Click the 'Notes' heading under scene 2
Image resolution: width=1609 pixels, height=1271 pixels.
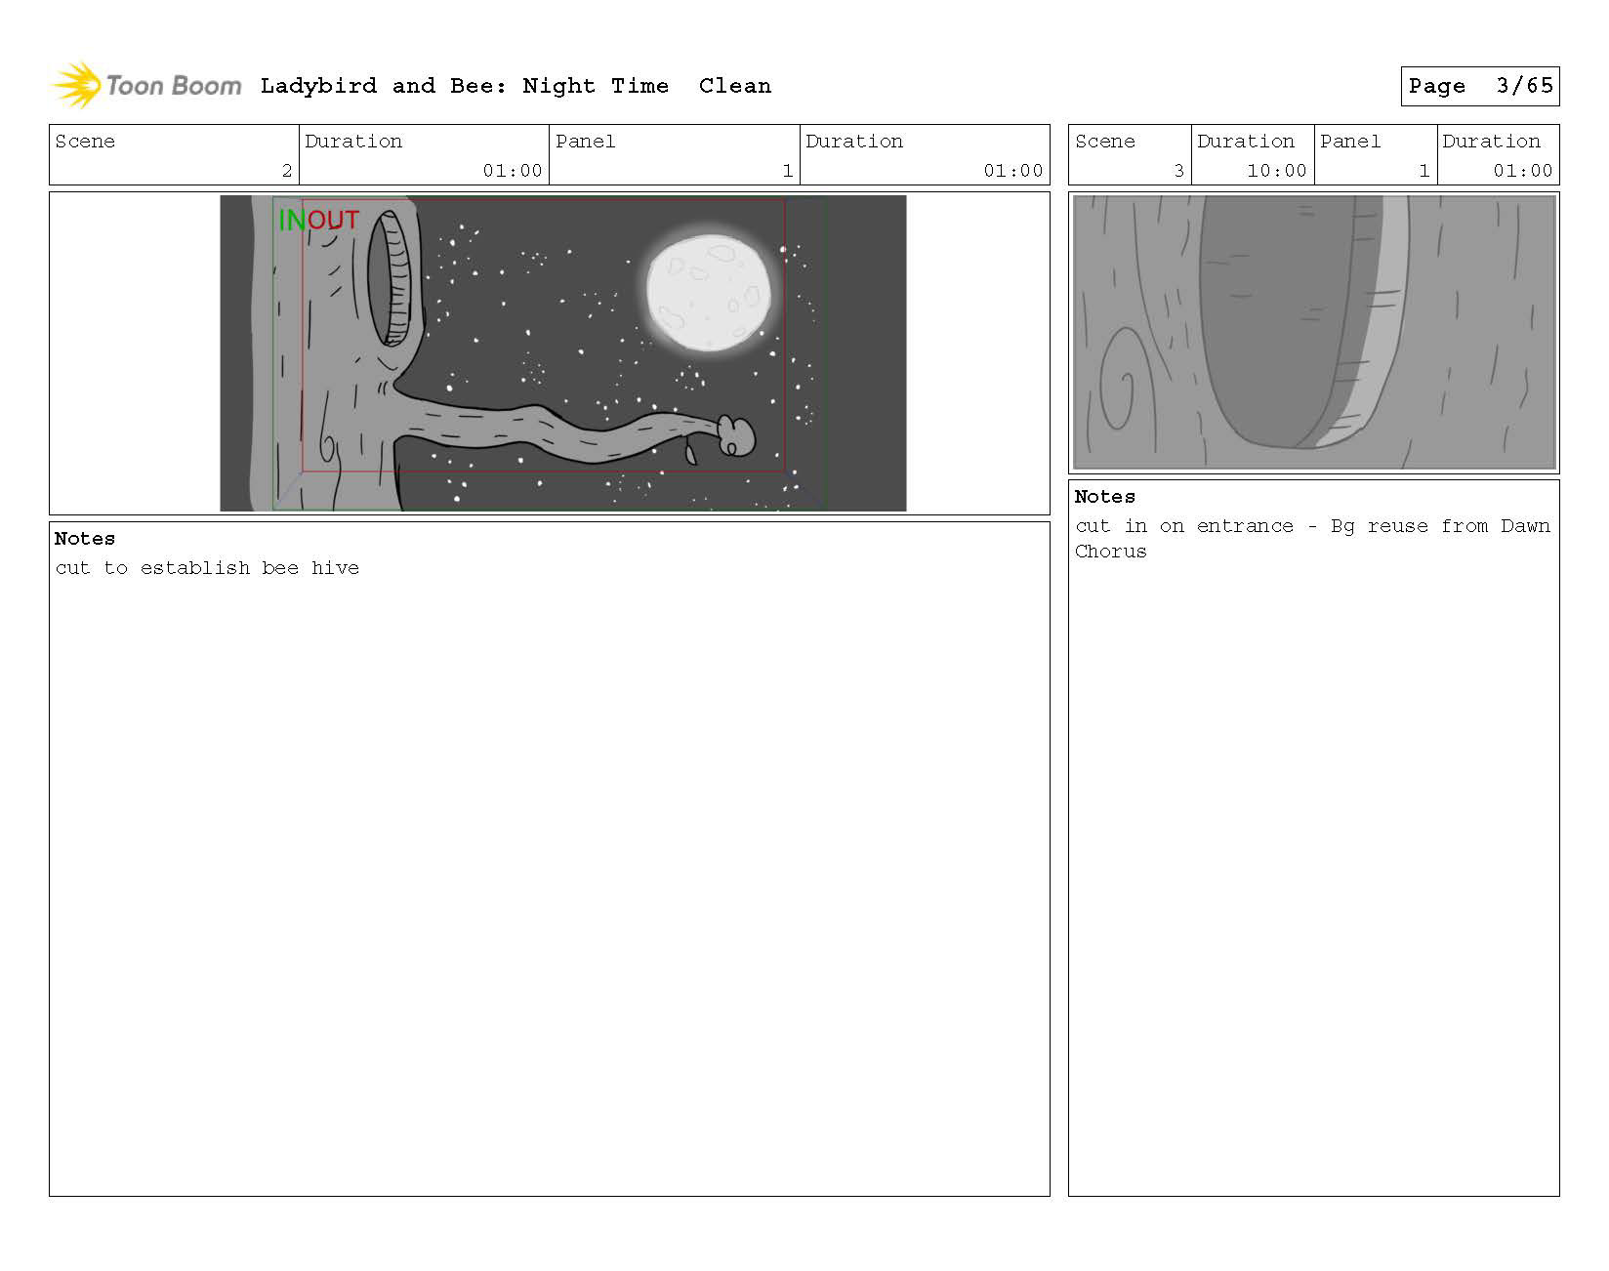tap(85, 539)
